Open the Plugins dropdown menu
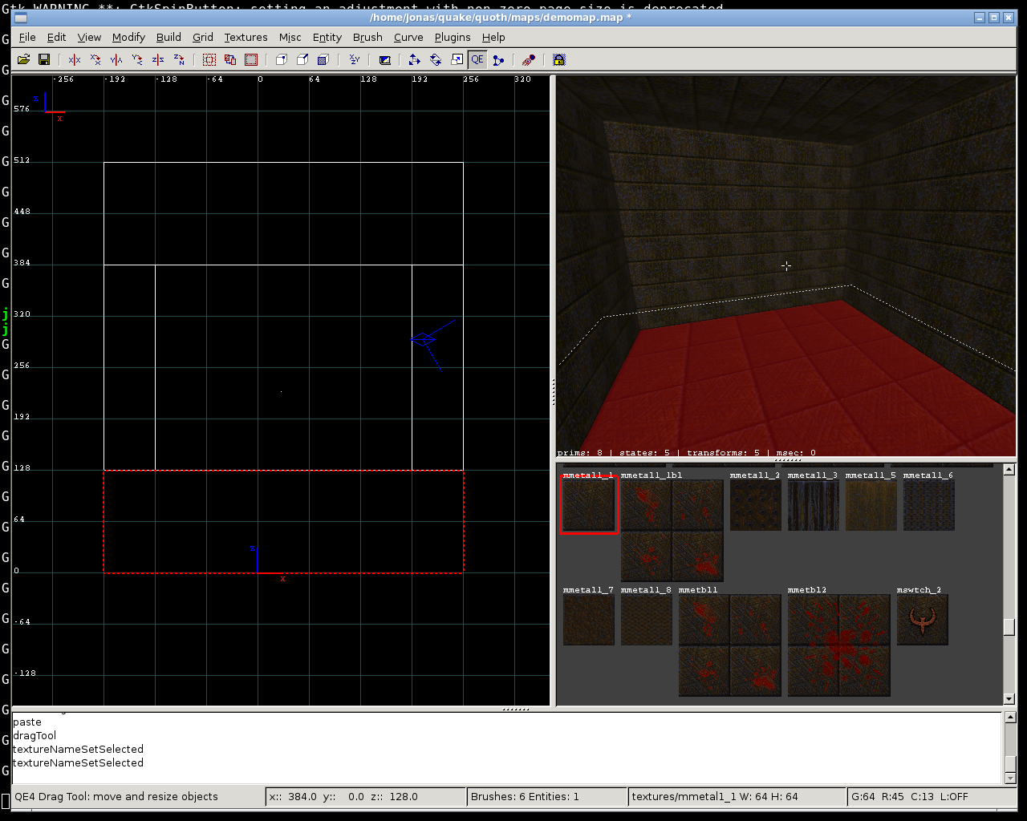Image resolution: width=1027 pixels, height=821 pixels. coord(452,37)
